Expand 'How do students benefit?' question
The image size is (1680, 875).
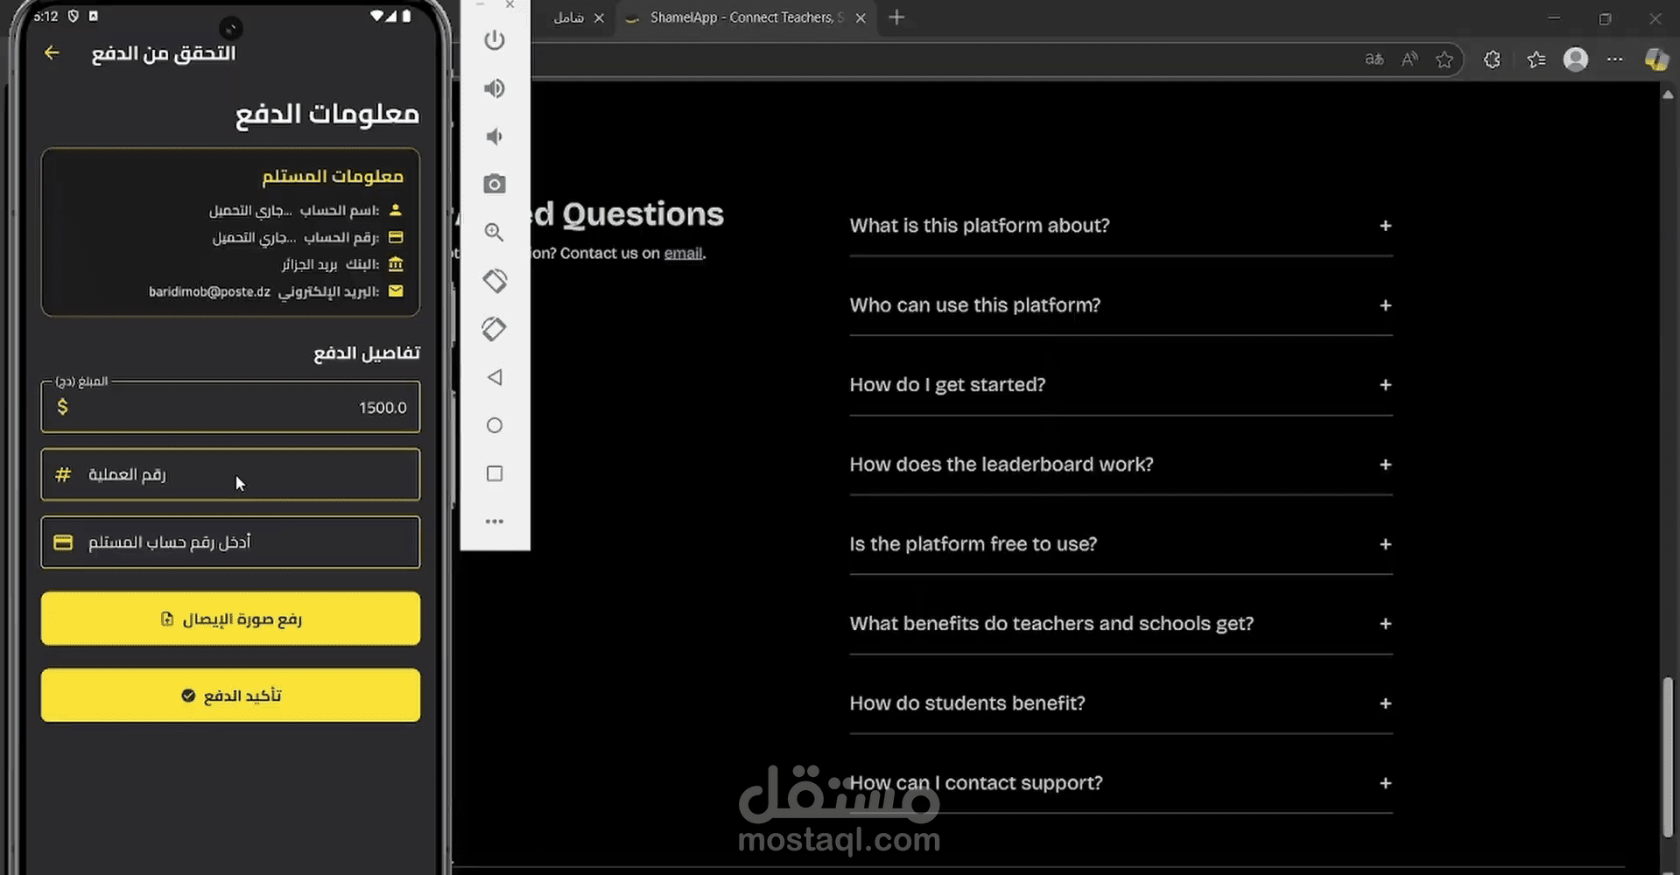click(x=1121, y=703)
